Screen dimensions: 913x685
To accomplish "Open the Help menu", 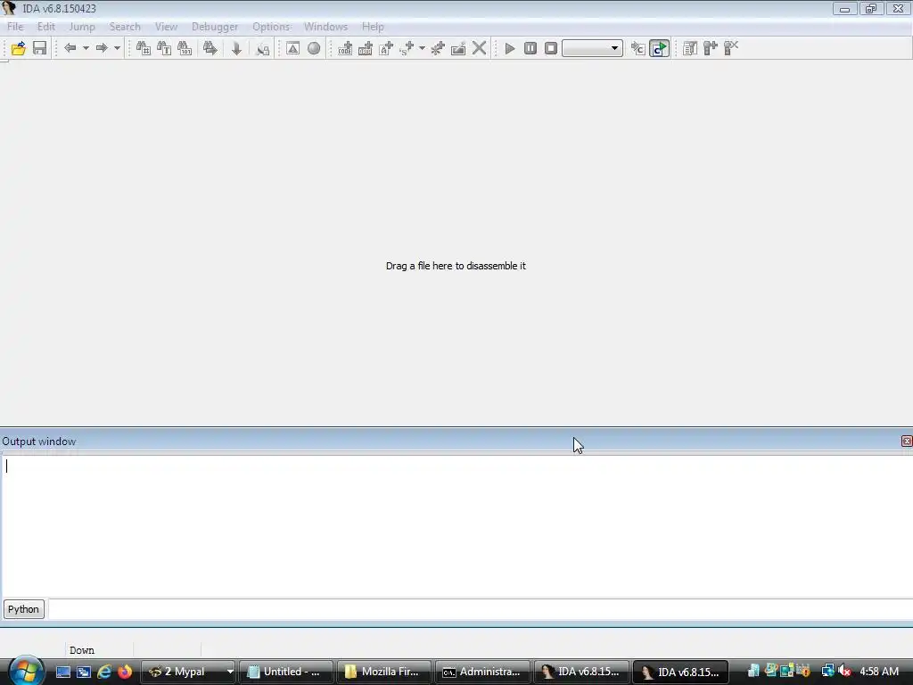I will click(x=373, y=27).
